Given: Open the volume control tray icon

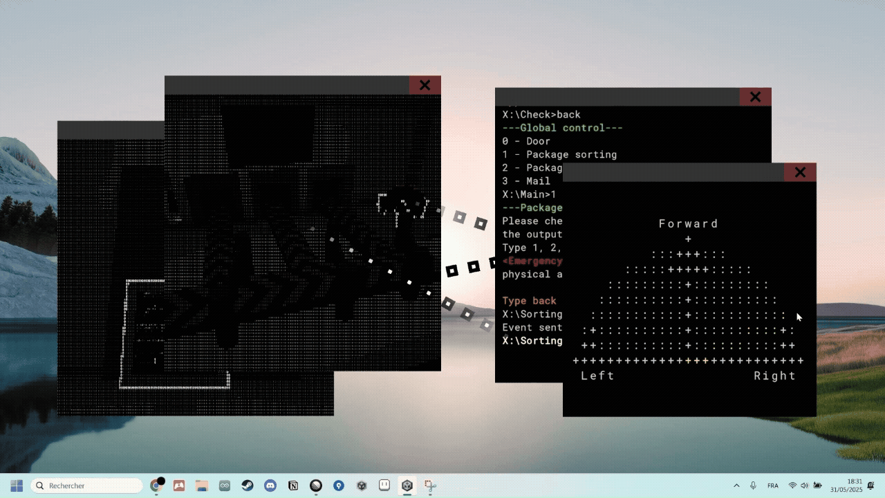Looking at the screenshot, I should click(x=805, y=486).
